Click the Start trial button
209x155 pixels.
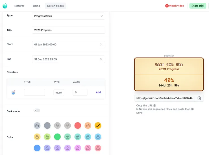198,6
